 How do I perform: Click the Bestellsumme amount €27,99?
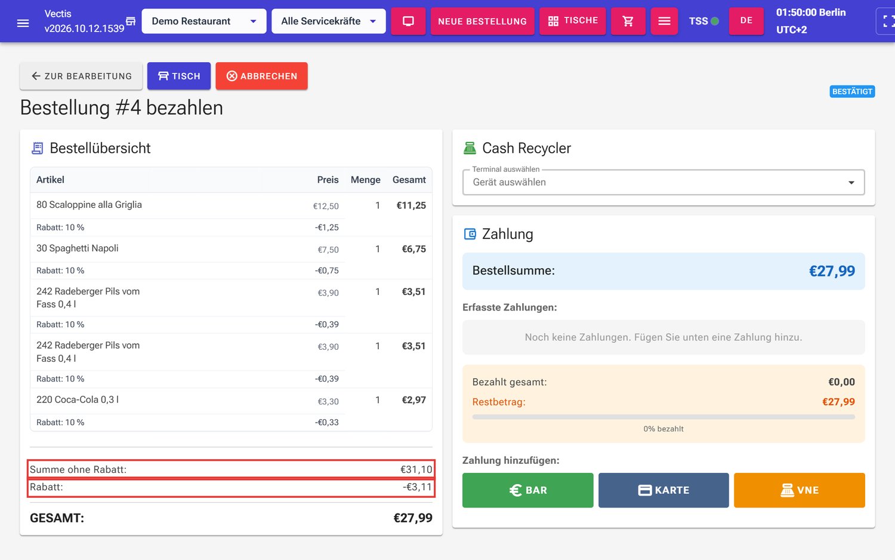[832, 271]
